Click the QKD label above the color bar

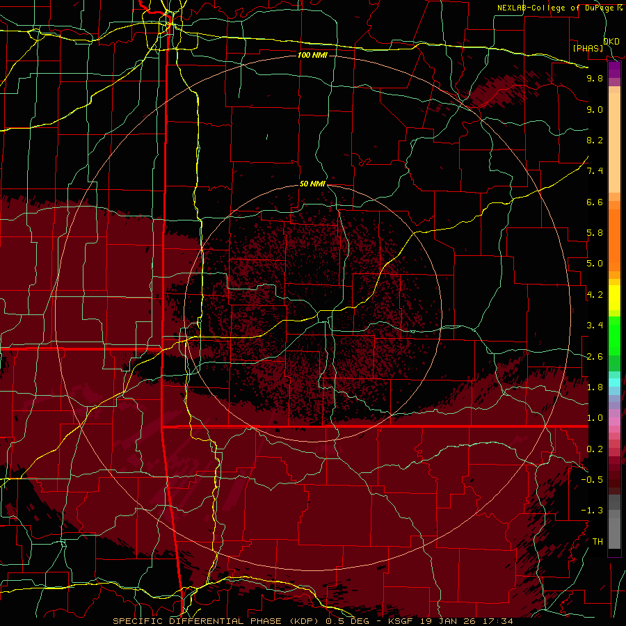click(x=611, y=41)
